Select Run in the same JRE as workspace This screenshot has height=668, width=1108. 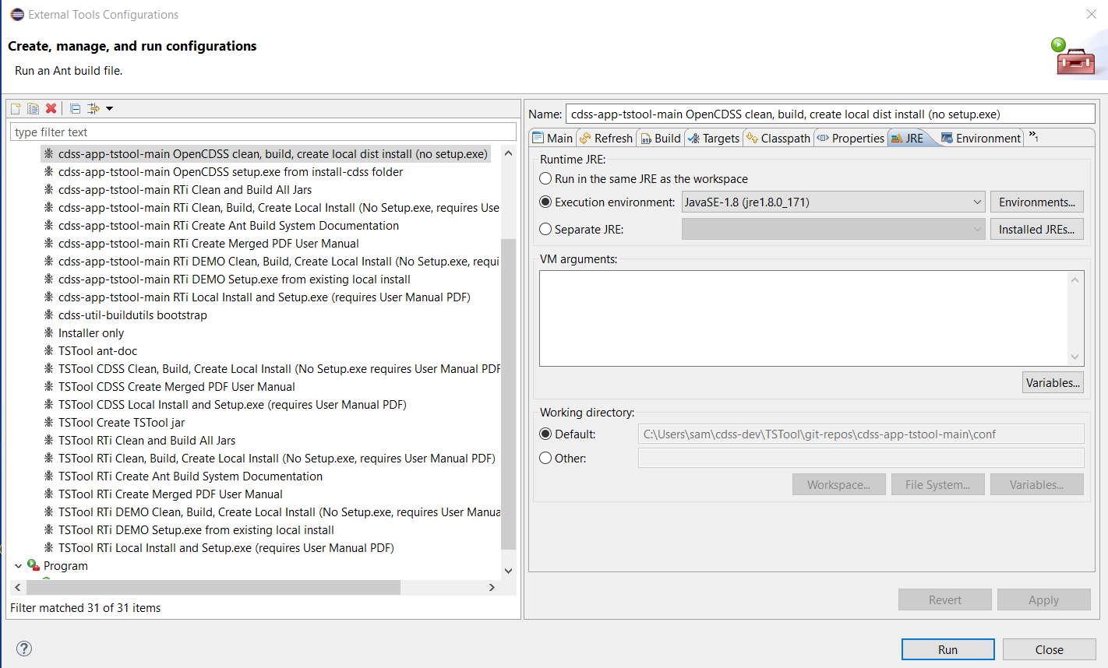point(545,179)
